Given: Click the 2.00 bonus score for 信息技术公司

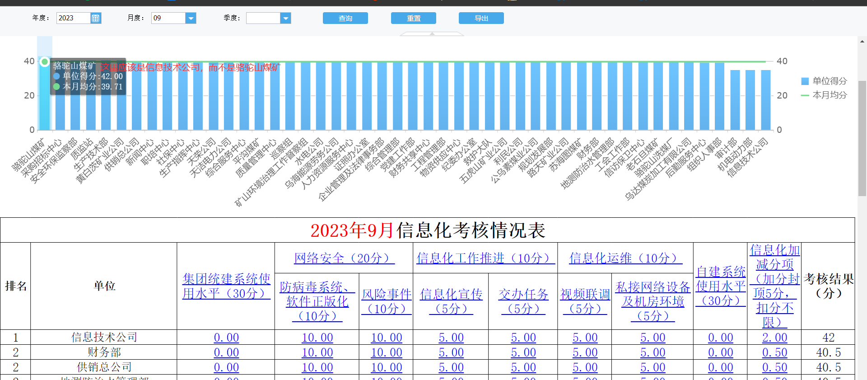Looking at the screenshot, I should 775,338.
